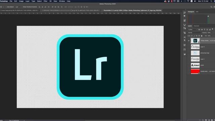Click the macOS Wi-Fi icon
215x121 pixels.
pos(188,1)
